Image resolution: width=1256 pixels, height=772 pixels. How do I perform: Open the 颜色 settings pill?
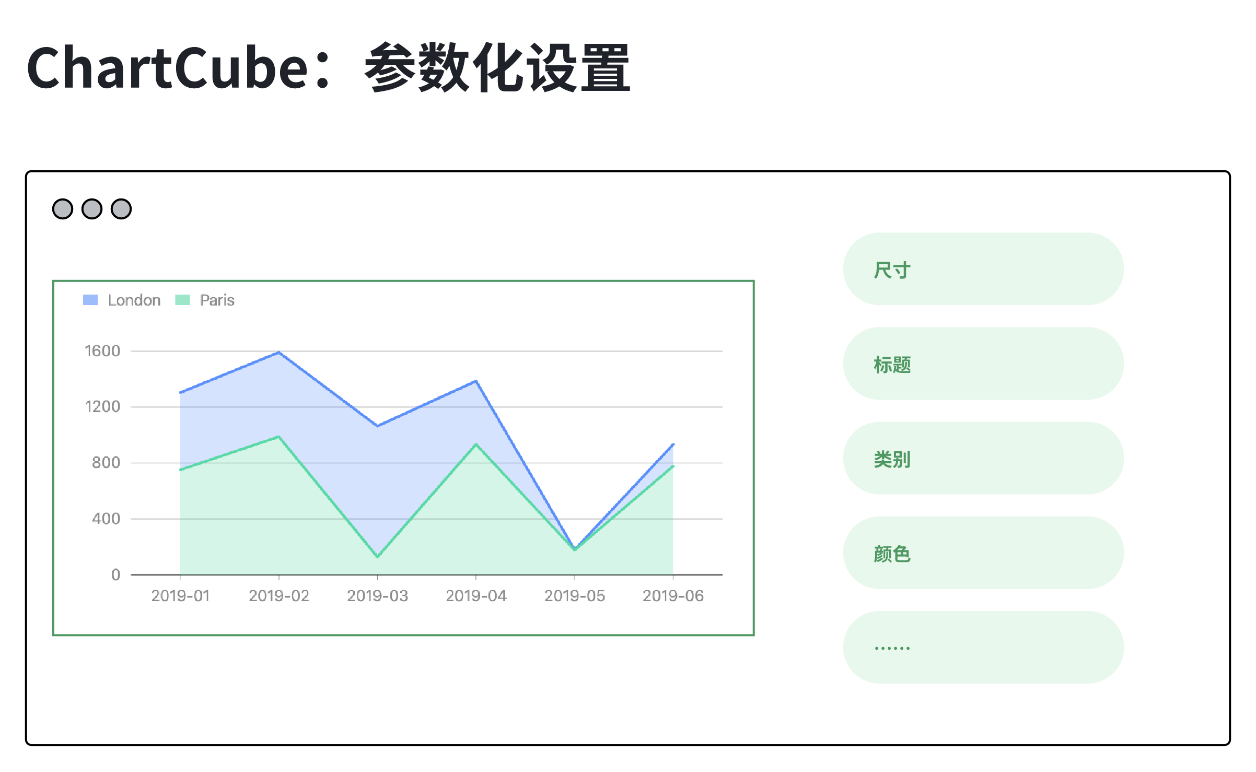(983, 553)
